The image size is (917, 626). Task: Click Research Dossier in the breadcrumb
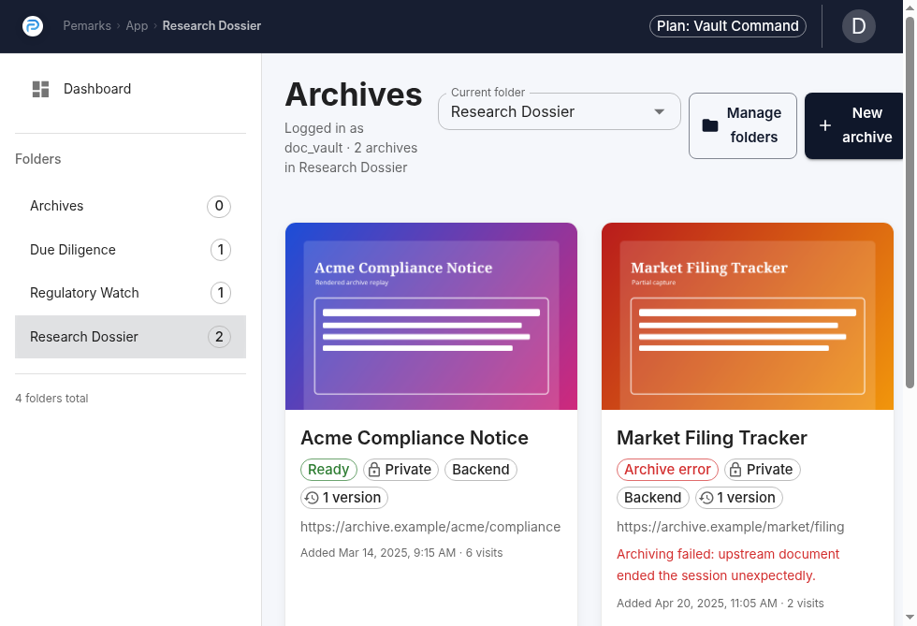[211, 26]
